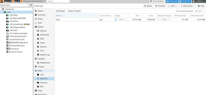Collapse the Disks section arrow
The width and height of the screenshot is (206, 95).
(52, 71)
